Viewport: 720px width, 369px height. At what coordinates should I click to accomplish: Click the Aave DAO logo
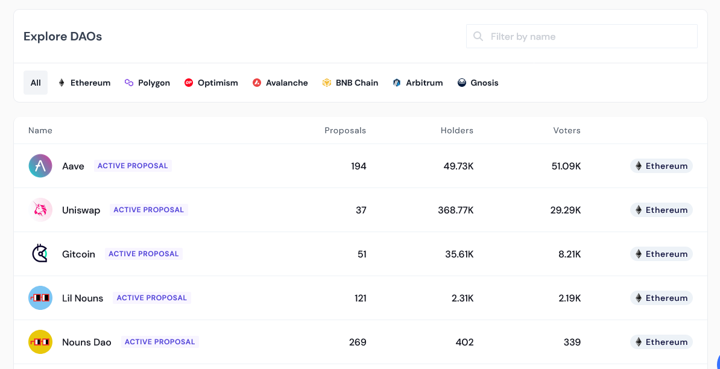[40, 165]
